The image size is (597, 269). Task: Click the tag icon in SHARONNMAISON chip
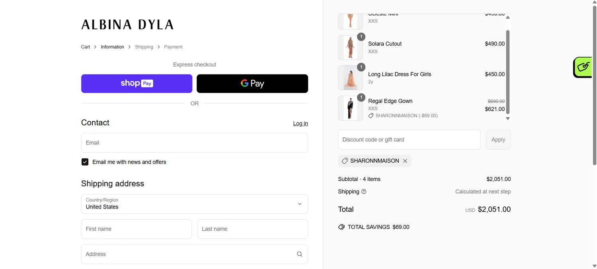(x=345, y=161)
